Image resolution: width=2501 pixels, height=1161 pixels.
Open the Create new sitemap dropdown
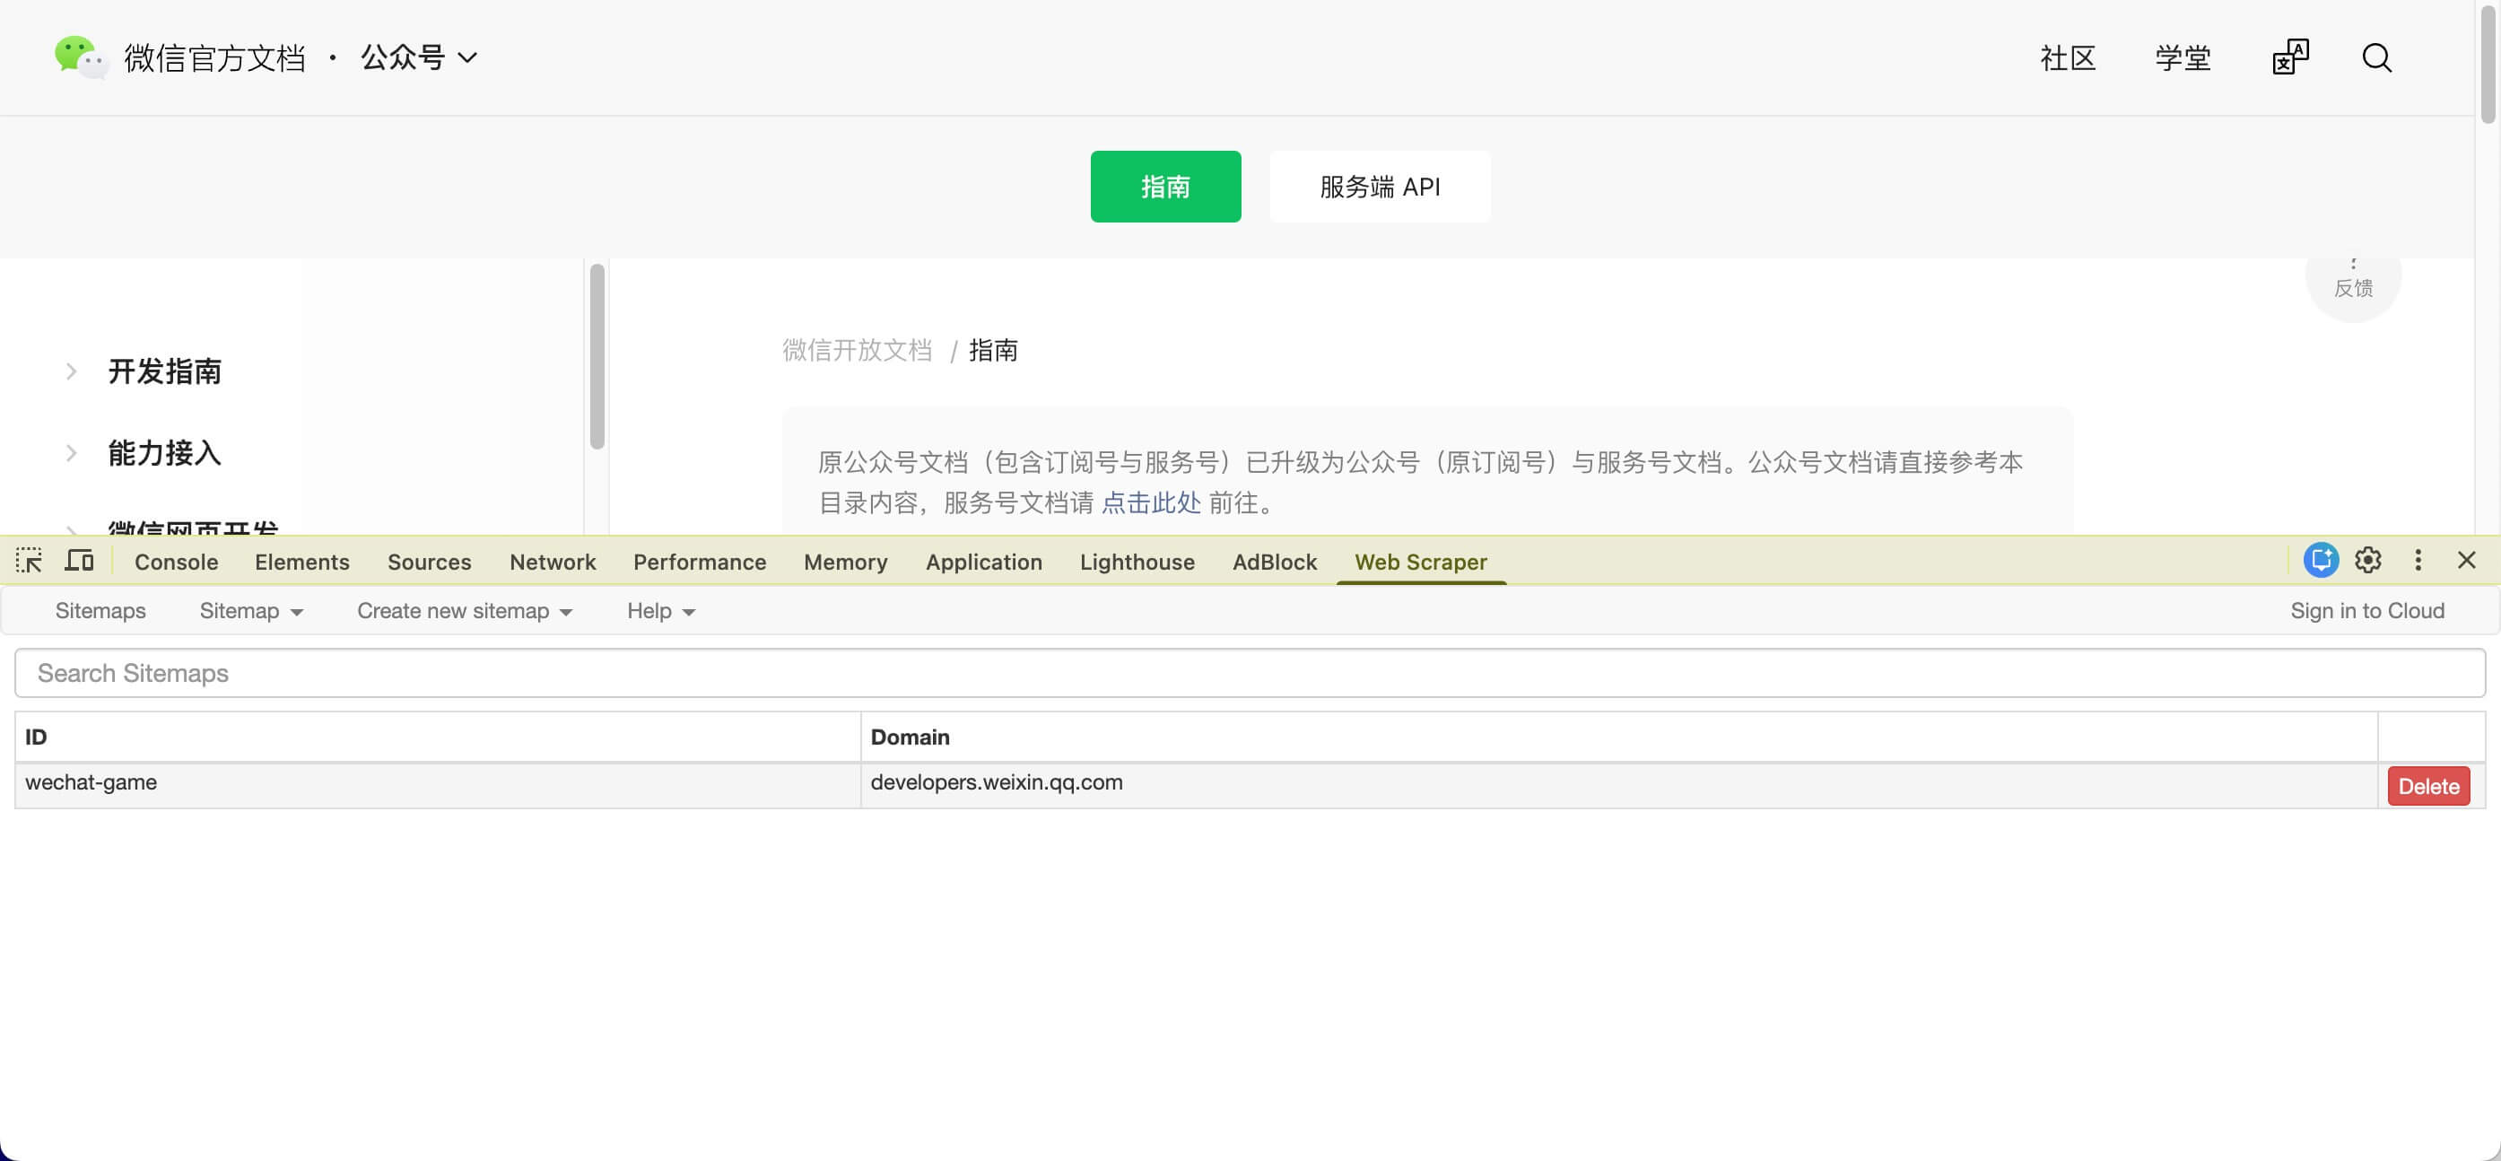464,611
